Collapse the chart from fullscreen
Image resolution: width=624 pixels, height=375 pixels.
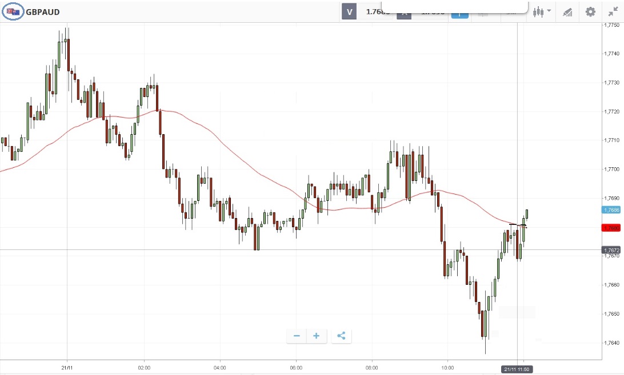pos(613,11)
